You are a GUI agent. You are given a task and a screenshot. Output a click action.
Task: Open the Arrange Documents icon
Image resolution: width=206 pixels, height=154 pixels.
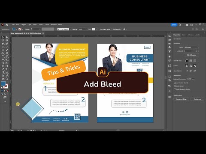[x=187, y=25]
